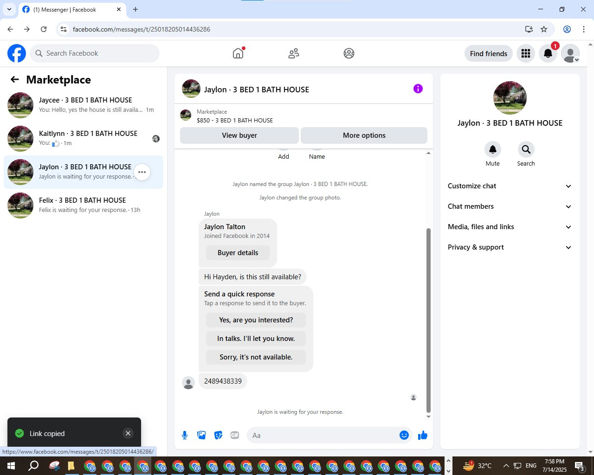Expand Customize chat section
Viewport: 594px width, 475px height.
tap(510, 186)
